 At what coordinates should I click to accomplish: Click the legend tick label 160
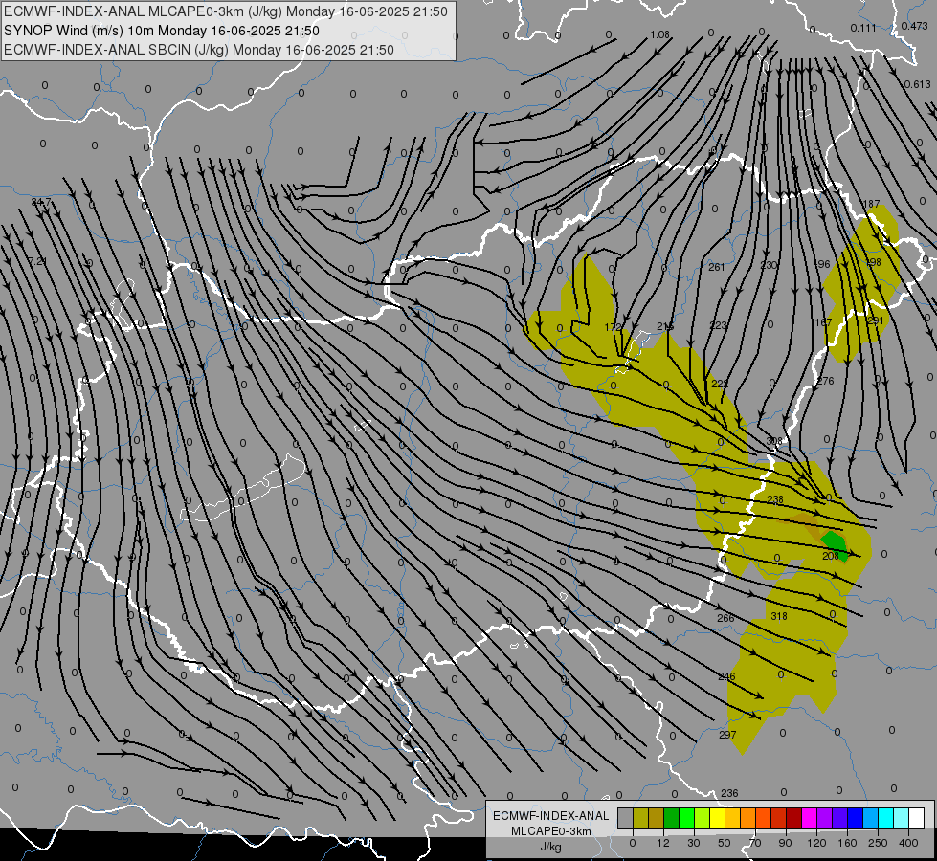point(847,843)
